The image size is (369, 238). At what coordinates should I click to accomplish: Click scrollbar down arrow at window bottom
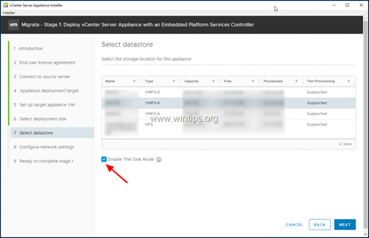click(x=366, y=235)
